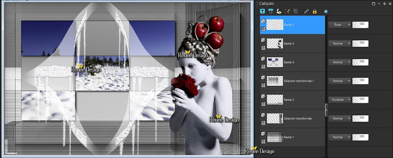Click the opacity slider of the Raster 5 layer
Image resolution: width=393 pixels, height=158 pixels.
pos(360,25)
